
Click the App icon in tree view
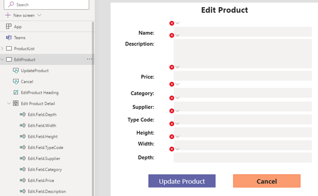(9, 26)
